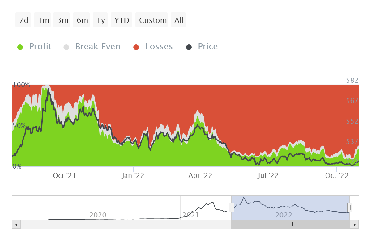
Task: Switch chart to YTD range
Action: [x=122, y=20]
